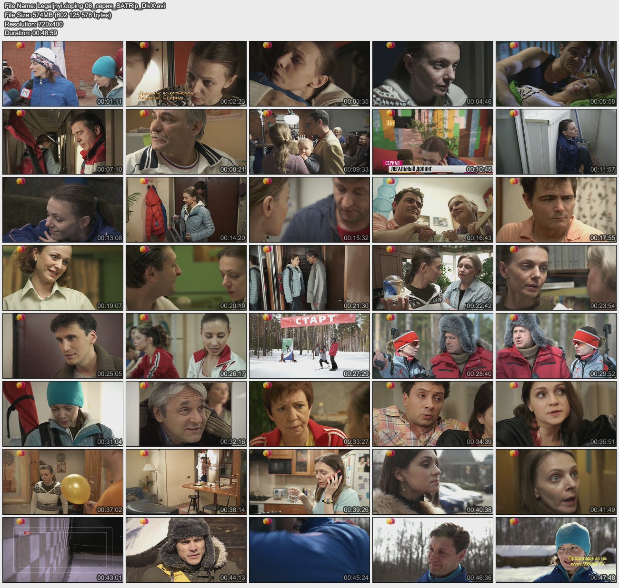Click the ЛЕГАЛЬНЫЙ ДОПИНГ series title banner
This screenshot has width=619, height=588.
411,169
